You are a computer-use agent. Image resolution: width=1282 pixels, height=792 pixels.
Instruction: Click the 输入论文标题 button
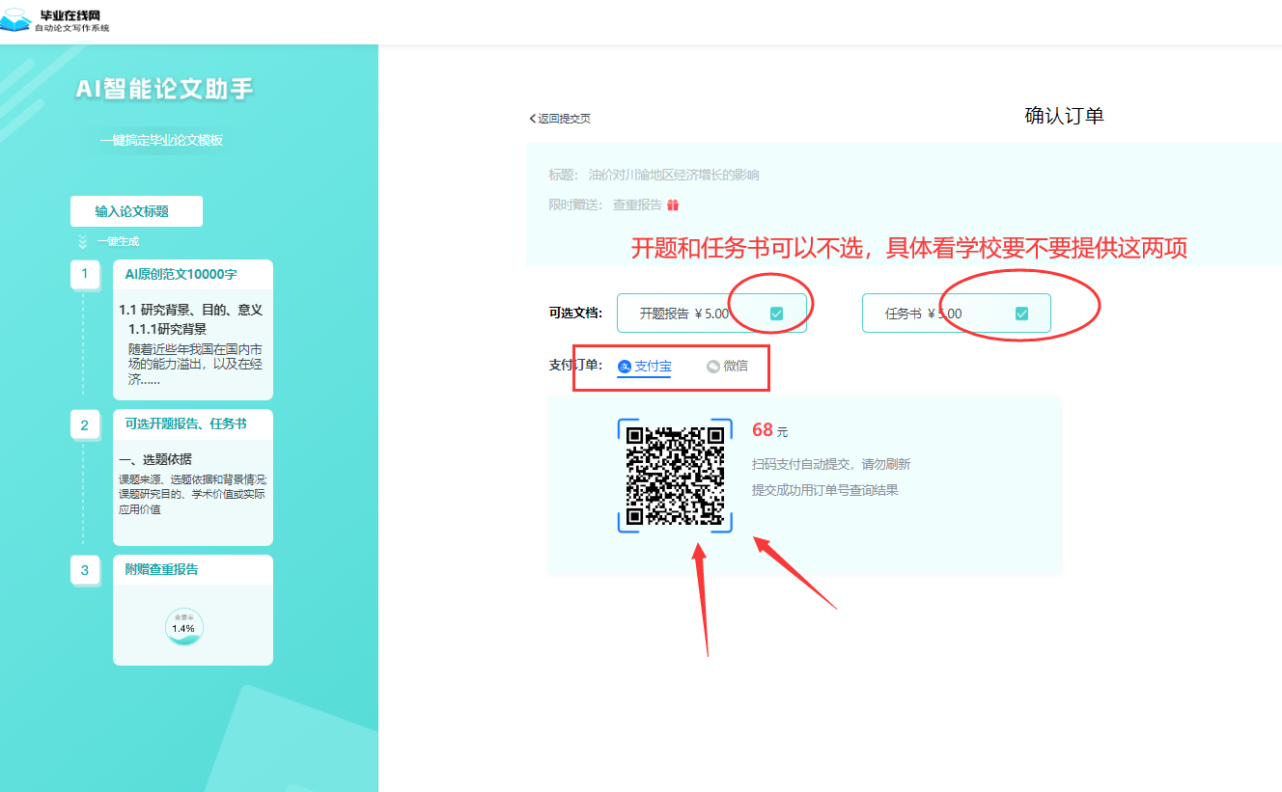136,211
